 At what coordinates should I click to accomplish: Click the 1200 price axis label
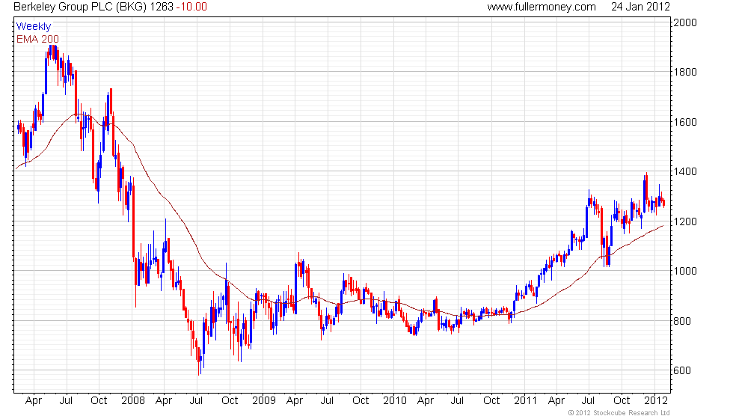[685, 221]
